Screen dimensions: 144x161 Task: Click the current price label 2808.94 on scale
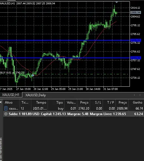click(136, 12)
